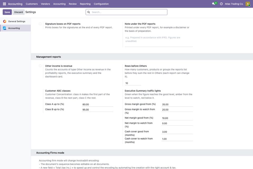
Task: Click Other income is revenue label
Action: tap(59, 66)
